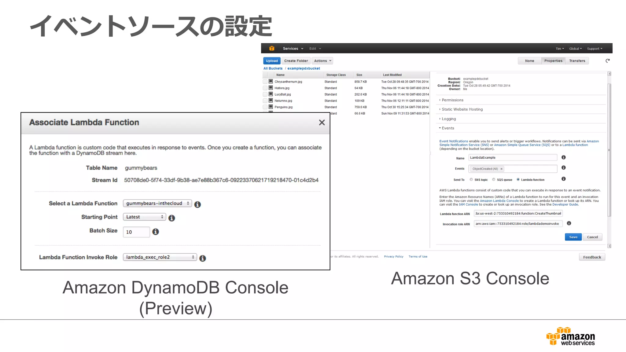Click the Lambda function ARN input field
626x352 pixels.
pyautogui.click(x=518, y=214)
